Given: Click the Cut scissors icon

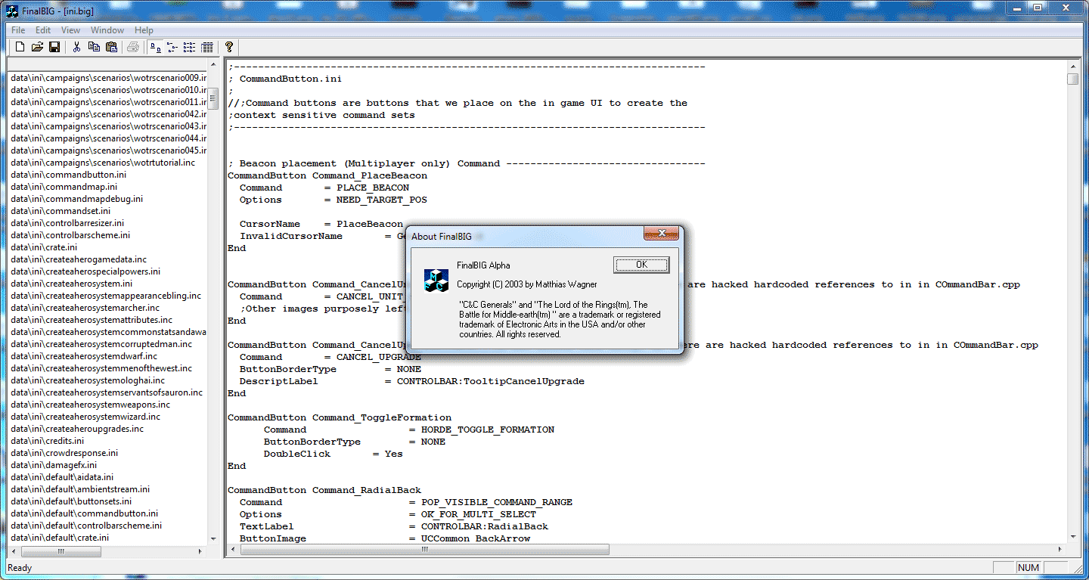Looking at the screenshot, I should tap(76, 47).
